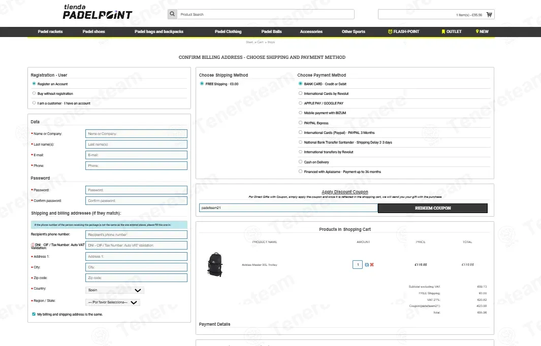Click the Start breadcrumb link
Image resolution: width=541 pixels, height=346 pixels.
[249, 42]
